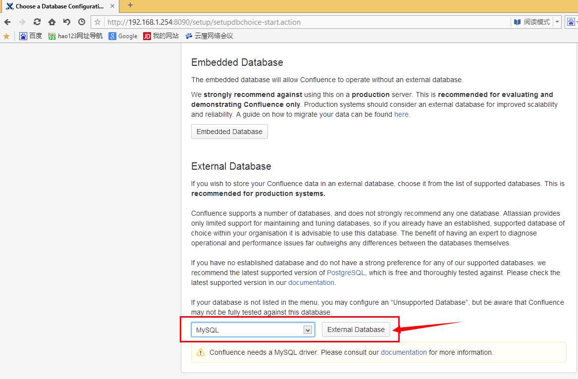Open the favorites star in bookmarks bar

point(6,36)
